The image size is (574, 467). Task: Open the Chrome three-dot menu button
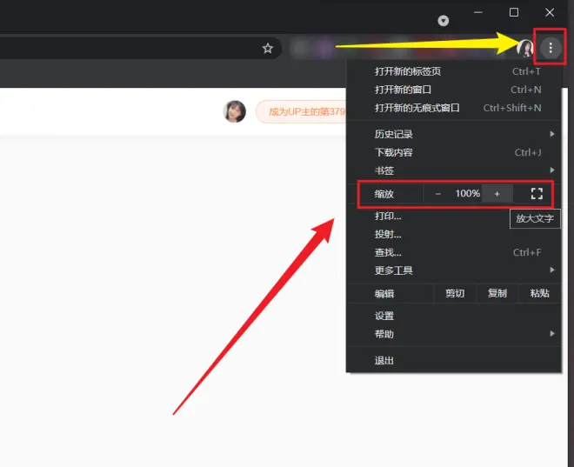(x=551, y=48)
